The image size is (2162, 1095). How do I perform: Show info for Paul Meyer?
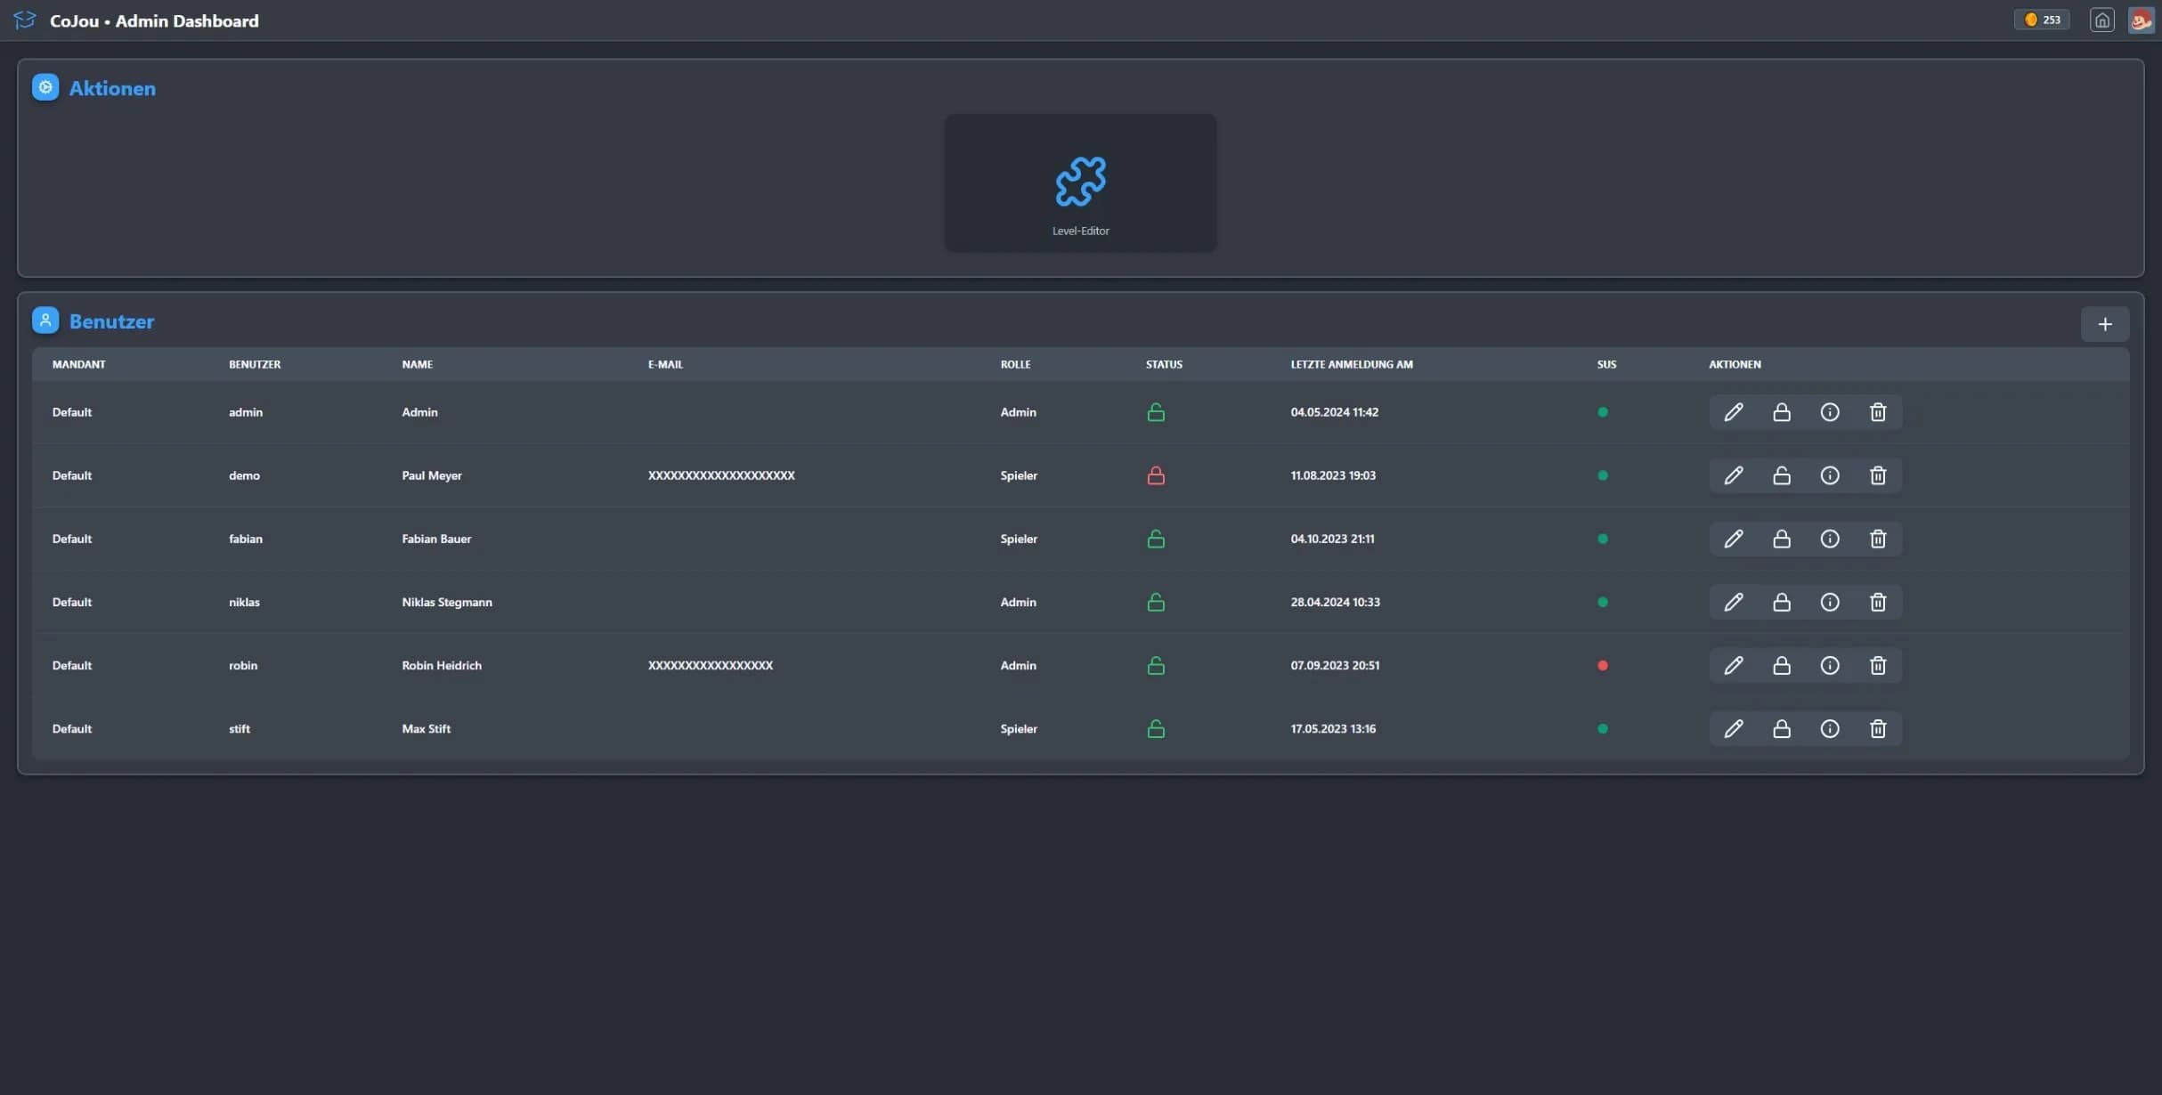coord(1829,475)
